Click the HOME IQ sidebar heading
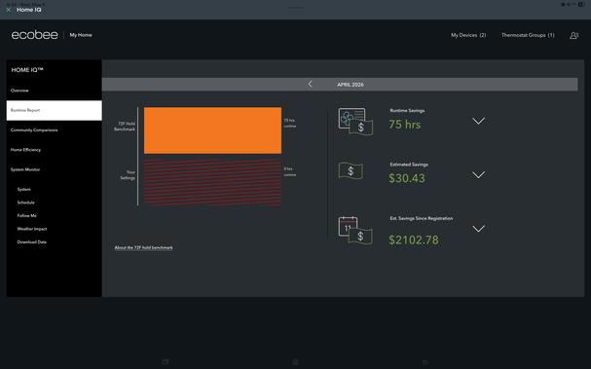The width and height of the screenshot is (591, 369). (27, 70)
